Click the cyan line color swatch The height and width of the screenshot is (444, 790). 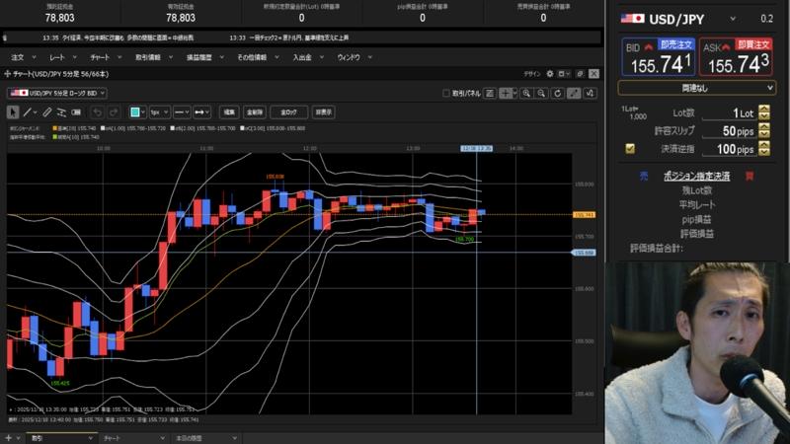134,111
